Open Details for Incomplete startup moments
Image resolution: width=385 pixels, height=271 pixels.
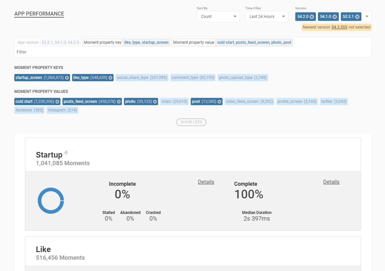coord(206,182)
